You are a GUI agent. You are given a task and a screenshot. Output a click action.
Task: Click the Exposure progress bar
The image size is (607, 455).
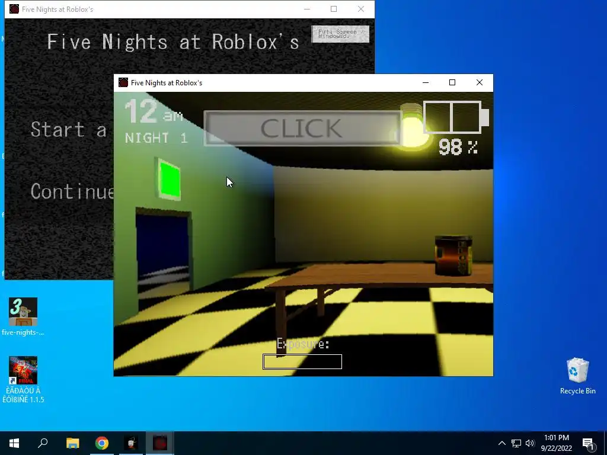302,362
